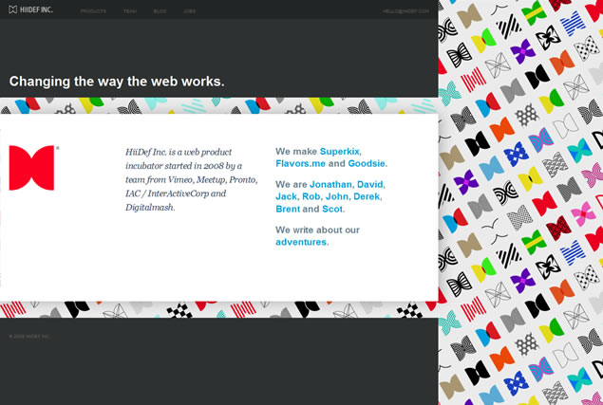This screenshot has width=603, height=405.
Task: Click the 'We write about our' text
Action: coord(317,230)
